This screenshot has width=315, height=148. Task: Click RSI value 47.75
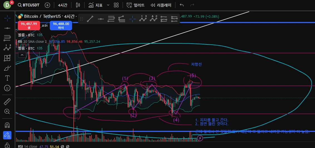44,147
